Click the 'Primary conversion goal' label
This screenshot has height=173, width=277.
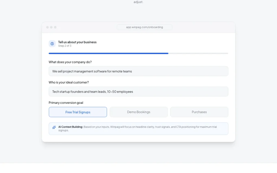click(x=66, y=102)
